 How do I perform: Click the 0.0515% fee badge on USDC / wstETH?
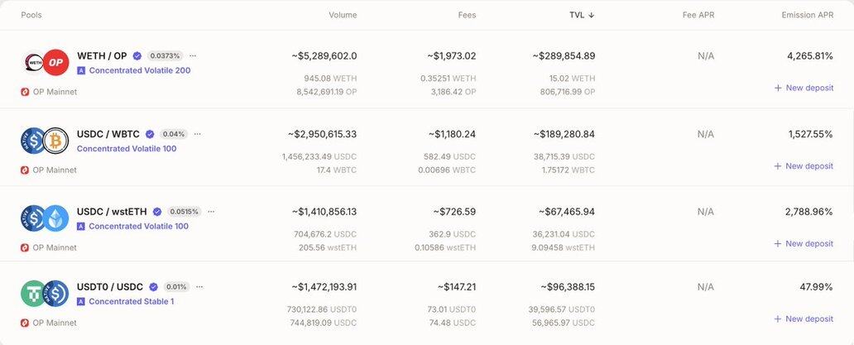pos(185,212)
